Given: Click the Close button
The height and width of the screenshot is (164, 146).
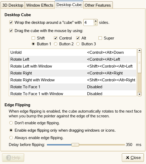Looking at the screenshot, I should coord(133,158).
